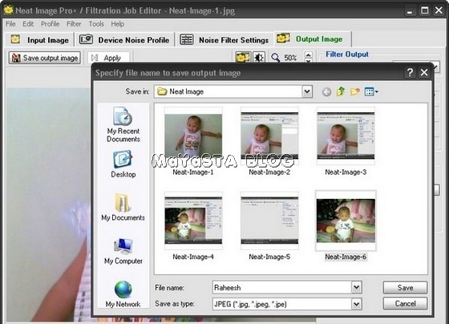Open My Documents in places bar

point(123,207)
